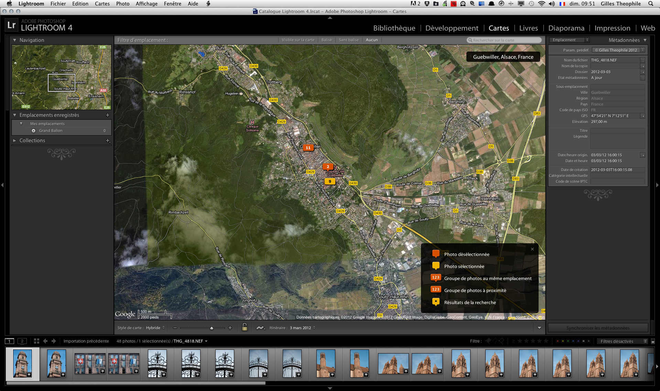Viewport: 660px width, 391px height.
Task: Collapse the Emplacements enregistrés panel
Action: (14, 115)
